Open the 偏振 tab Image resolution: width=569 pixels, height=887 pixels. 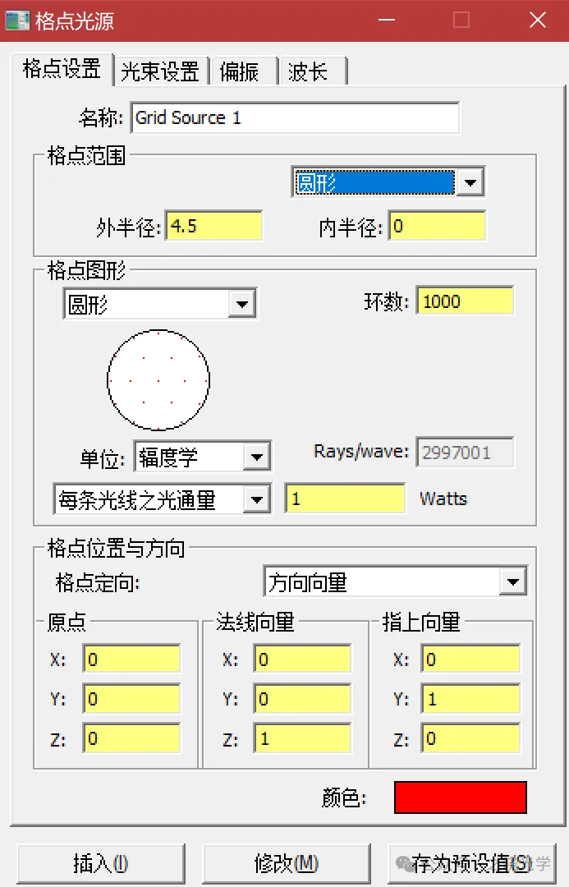tap(240, 71)
